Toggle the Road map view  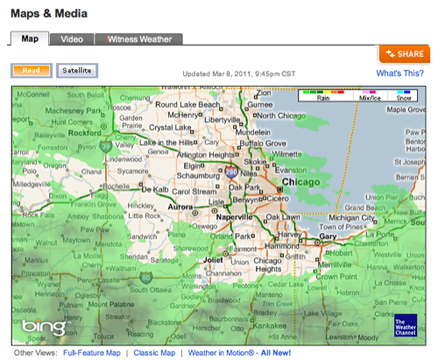(x=32, y=70)
